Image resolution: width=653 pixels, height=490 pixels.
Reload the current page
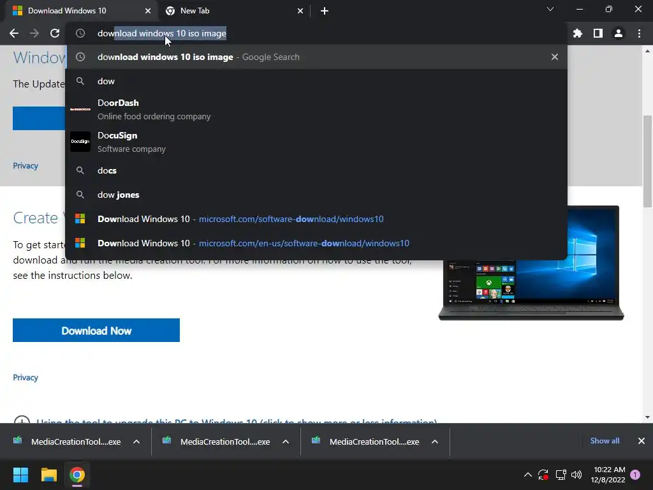[55, 33]
